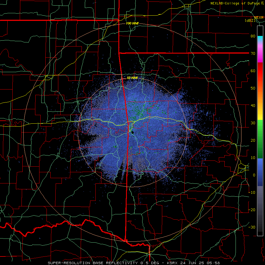Image resolution: width=265 pixels, height=265 pixels.
Task: Click the 100 NMI range ring label
Action: tap(132, 23)
